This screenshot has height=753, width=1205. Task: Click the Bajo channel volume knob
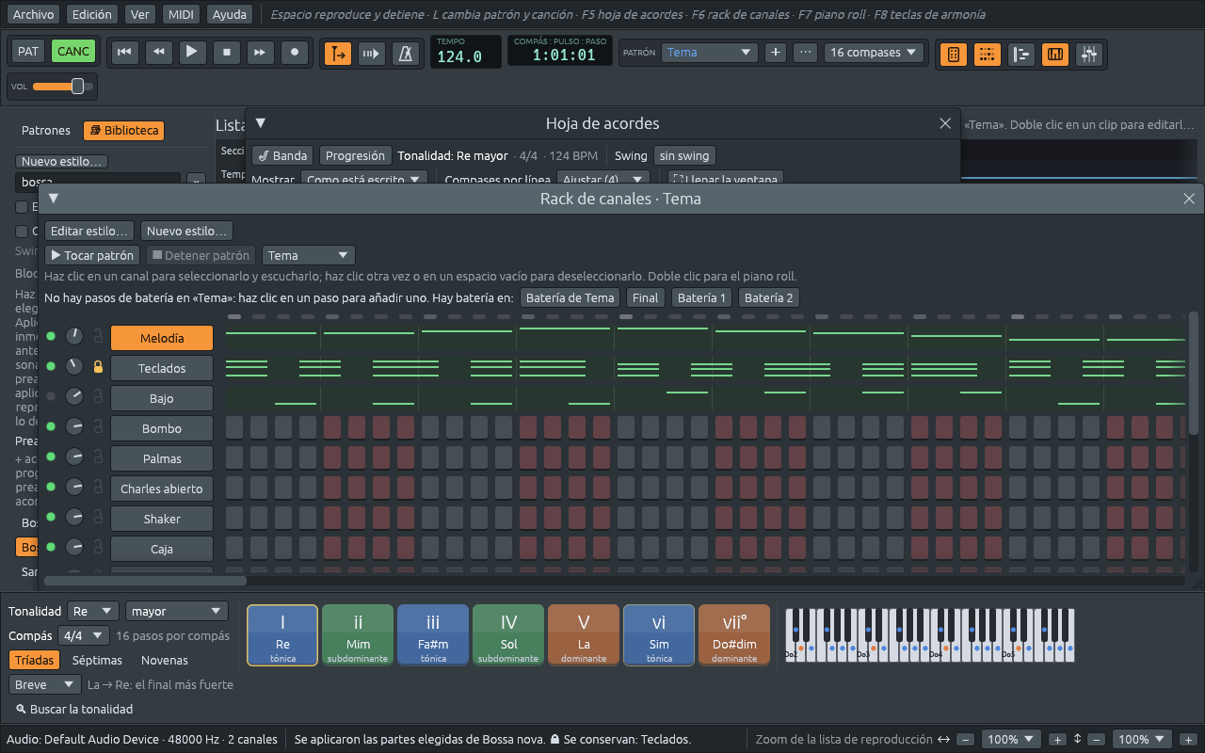point(74,397)
